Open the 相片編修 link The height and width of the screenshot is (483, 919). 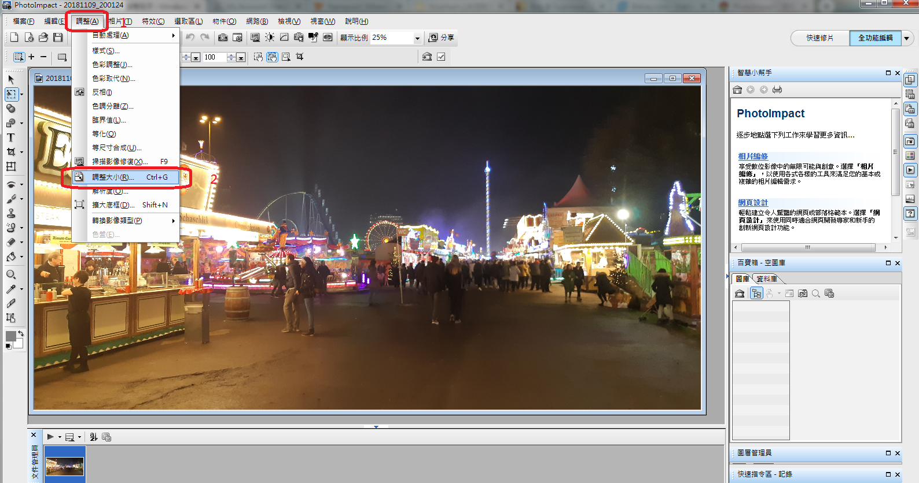pos(753,157)
